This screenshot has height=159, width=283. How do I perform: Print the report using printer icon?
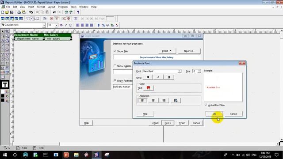pos(19,12)
